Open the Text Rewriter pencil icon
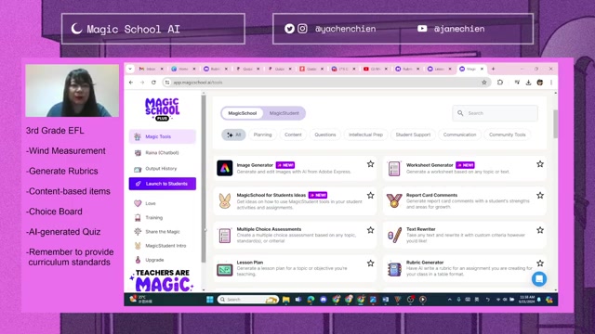This screenshot has width=595, height=334. pos(394,235)
